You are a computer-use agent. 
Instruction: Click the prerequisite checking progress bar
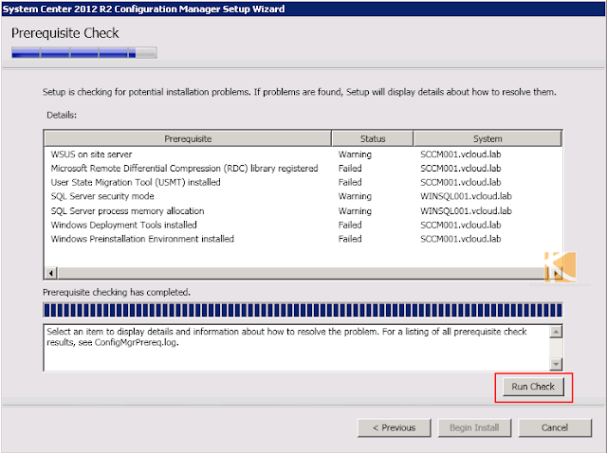point(303,310)
